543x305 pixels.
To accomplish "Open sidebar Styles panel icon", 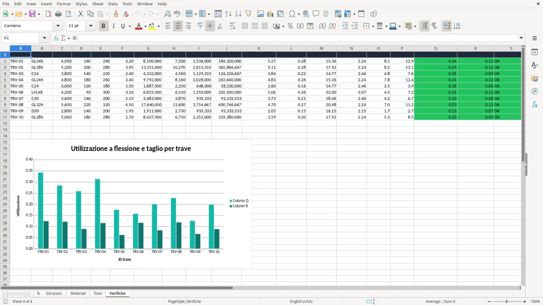I will 534,65.
